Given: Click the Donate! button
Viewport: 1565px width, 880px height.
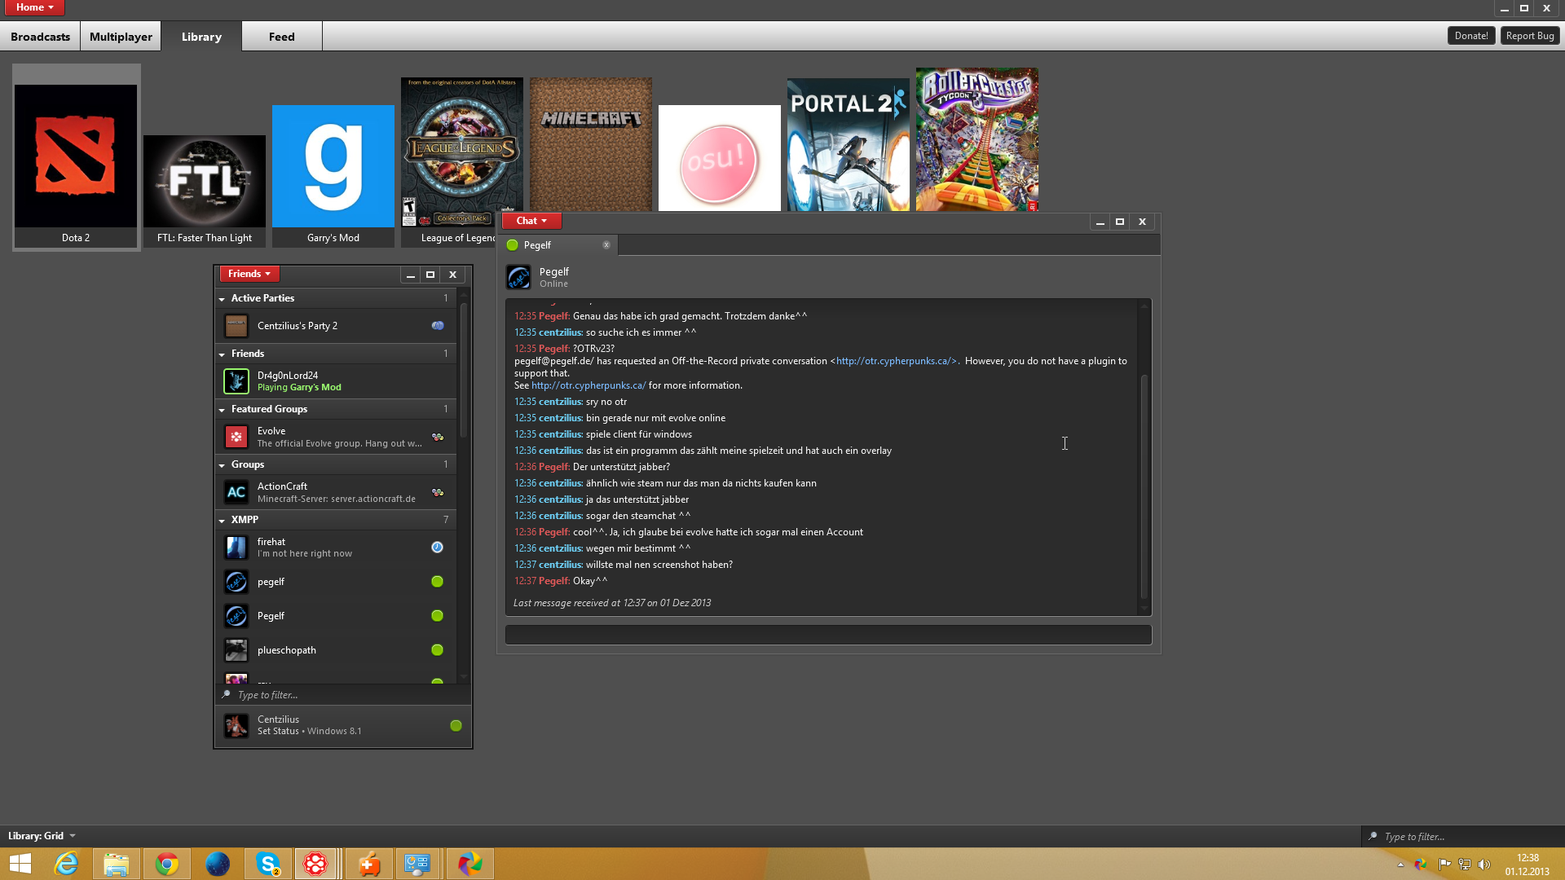Looking at the screenshot, I should (1471, 36).
